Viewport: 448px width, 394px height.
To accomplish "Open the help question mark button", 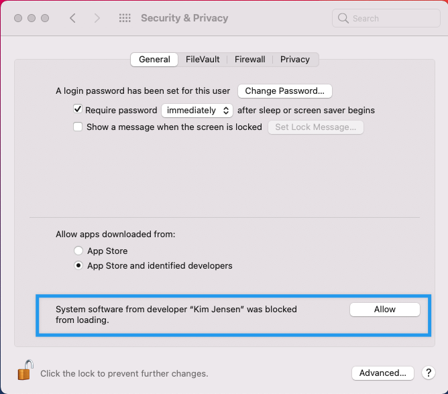I will click(x=427, y=373).
